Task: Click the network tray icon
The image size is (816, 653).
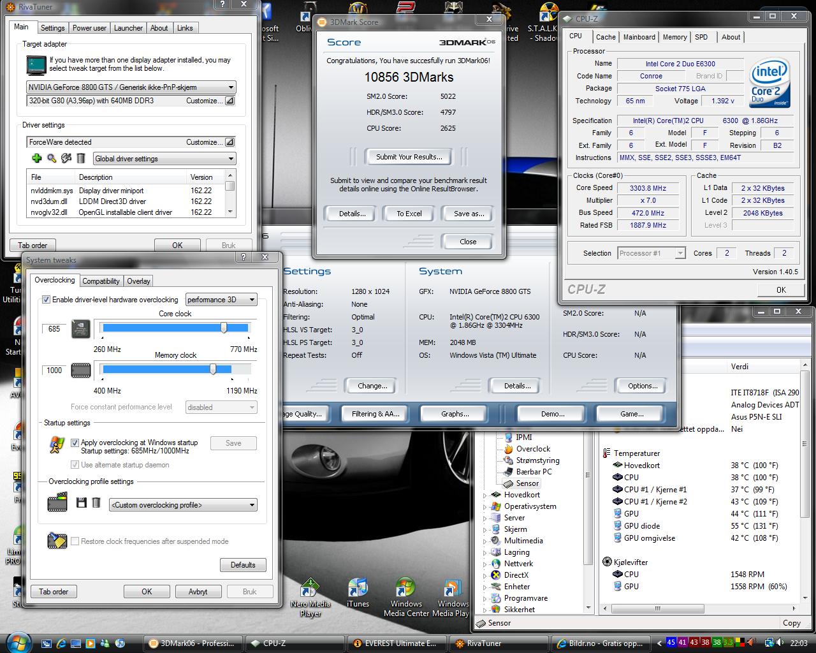Action: click(769, 643)
